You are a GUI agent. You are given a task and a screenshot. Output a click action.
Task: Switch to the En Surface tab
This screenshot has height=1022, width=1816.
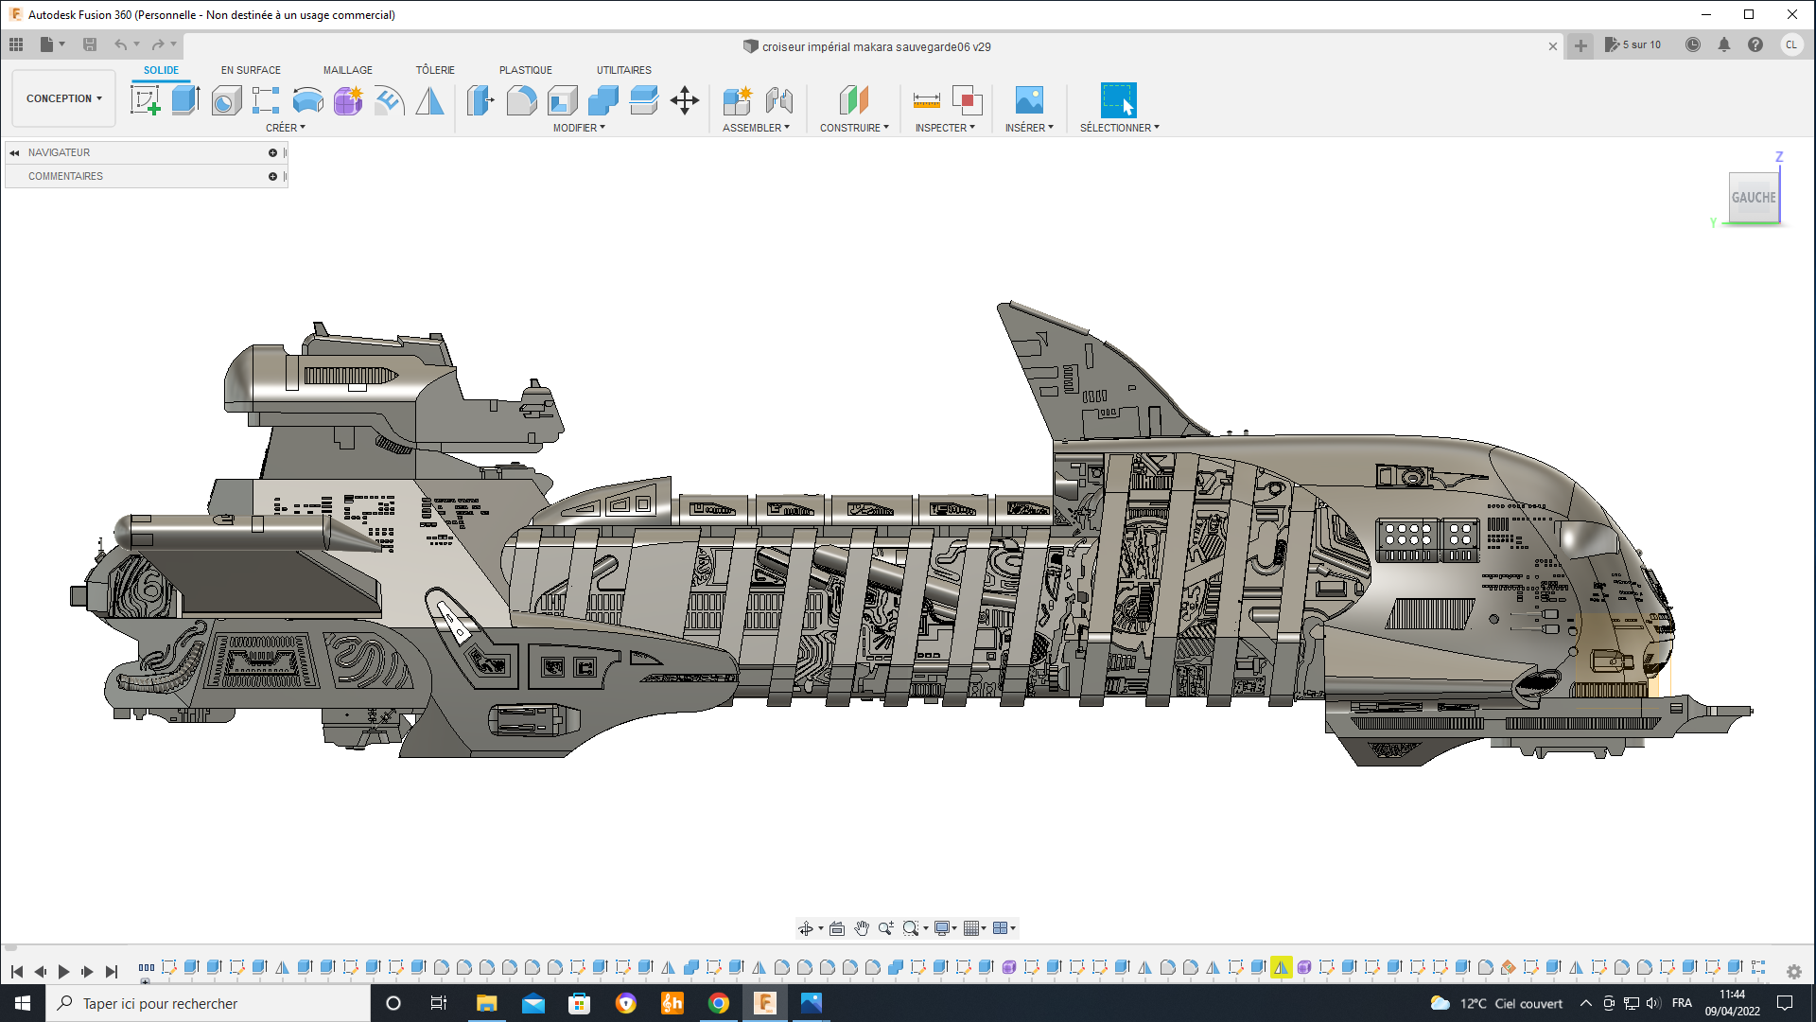[x=251, y=70]
